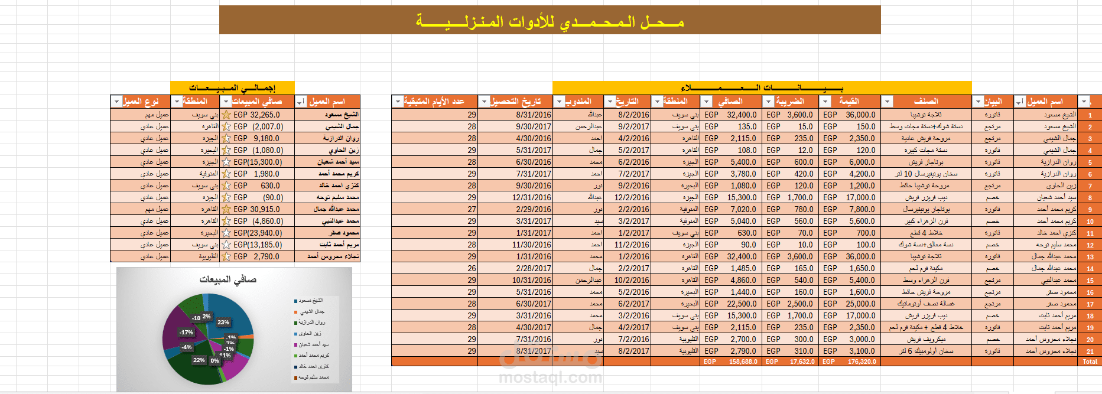Select the collection date cell 12/31/2016

tap(515, 197)
